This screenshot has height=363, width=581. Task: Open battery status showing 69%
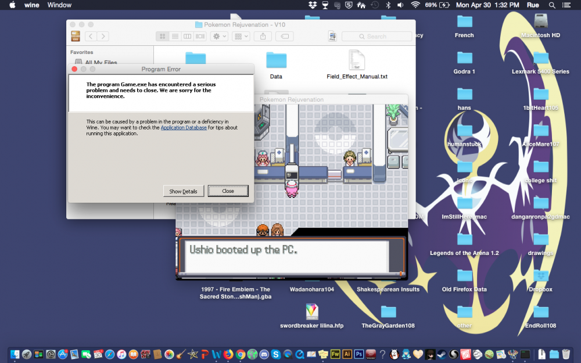437,5
